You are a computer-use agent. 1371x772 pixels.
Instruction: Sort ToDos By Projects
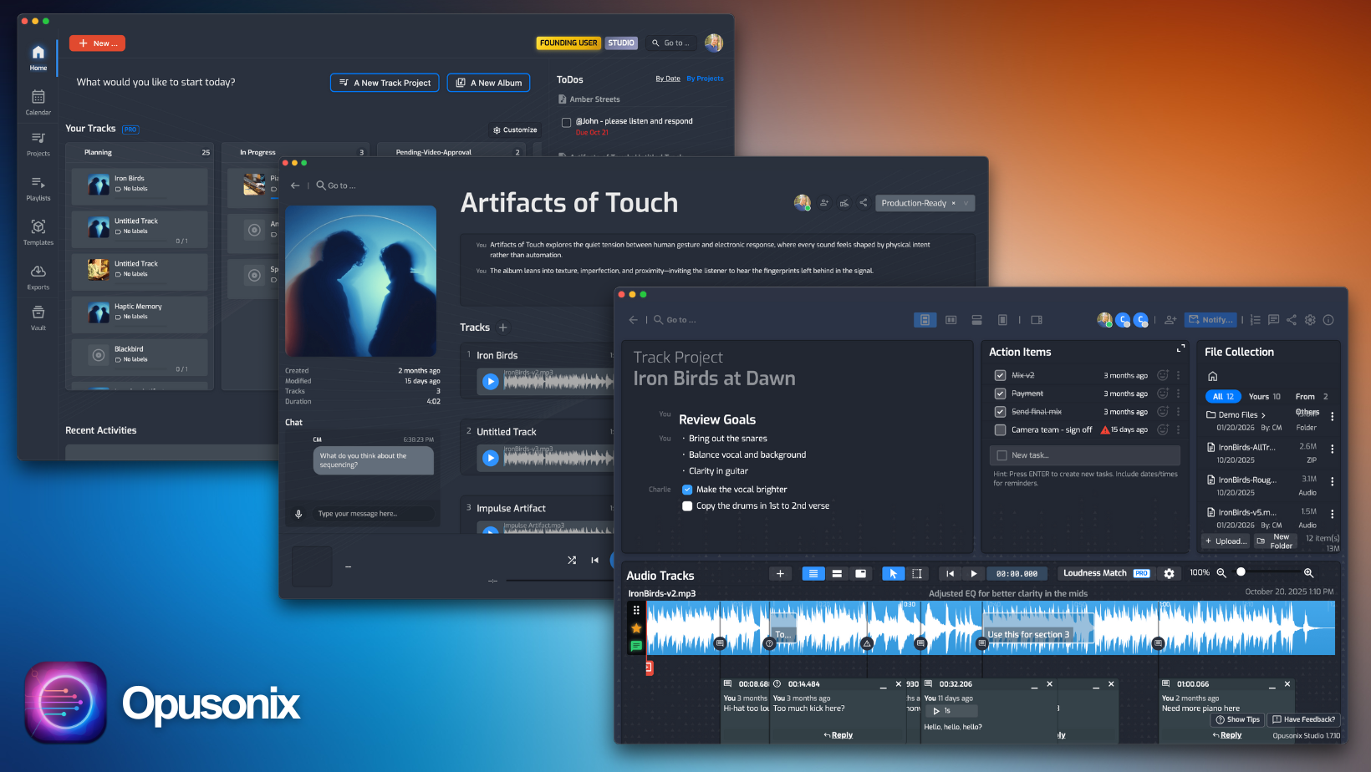click(705, 79)
